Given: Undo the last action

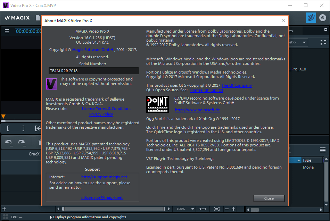Looking at the screenshot, I should click(9, 143).
